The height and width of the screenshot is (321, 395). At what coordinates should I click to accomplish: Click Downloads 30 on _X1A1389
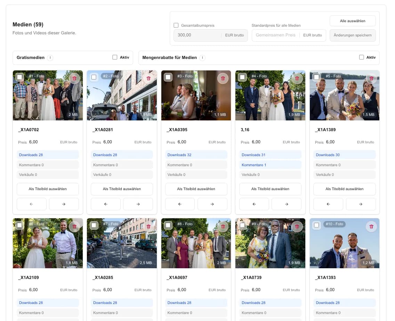tap(344, 155)
